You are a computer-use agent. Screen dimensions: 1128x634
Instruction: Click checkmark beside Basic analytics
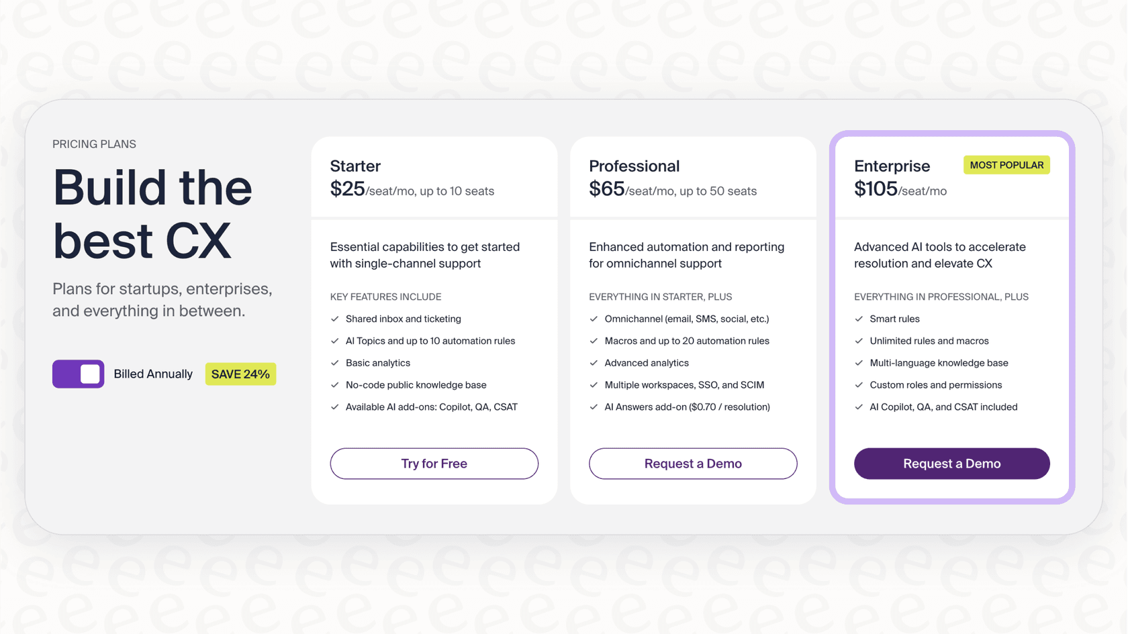(335, 363)
